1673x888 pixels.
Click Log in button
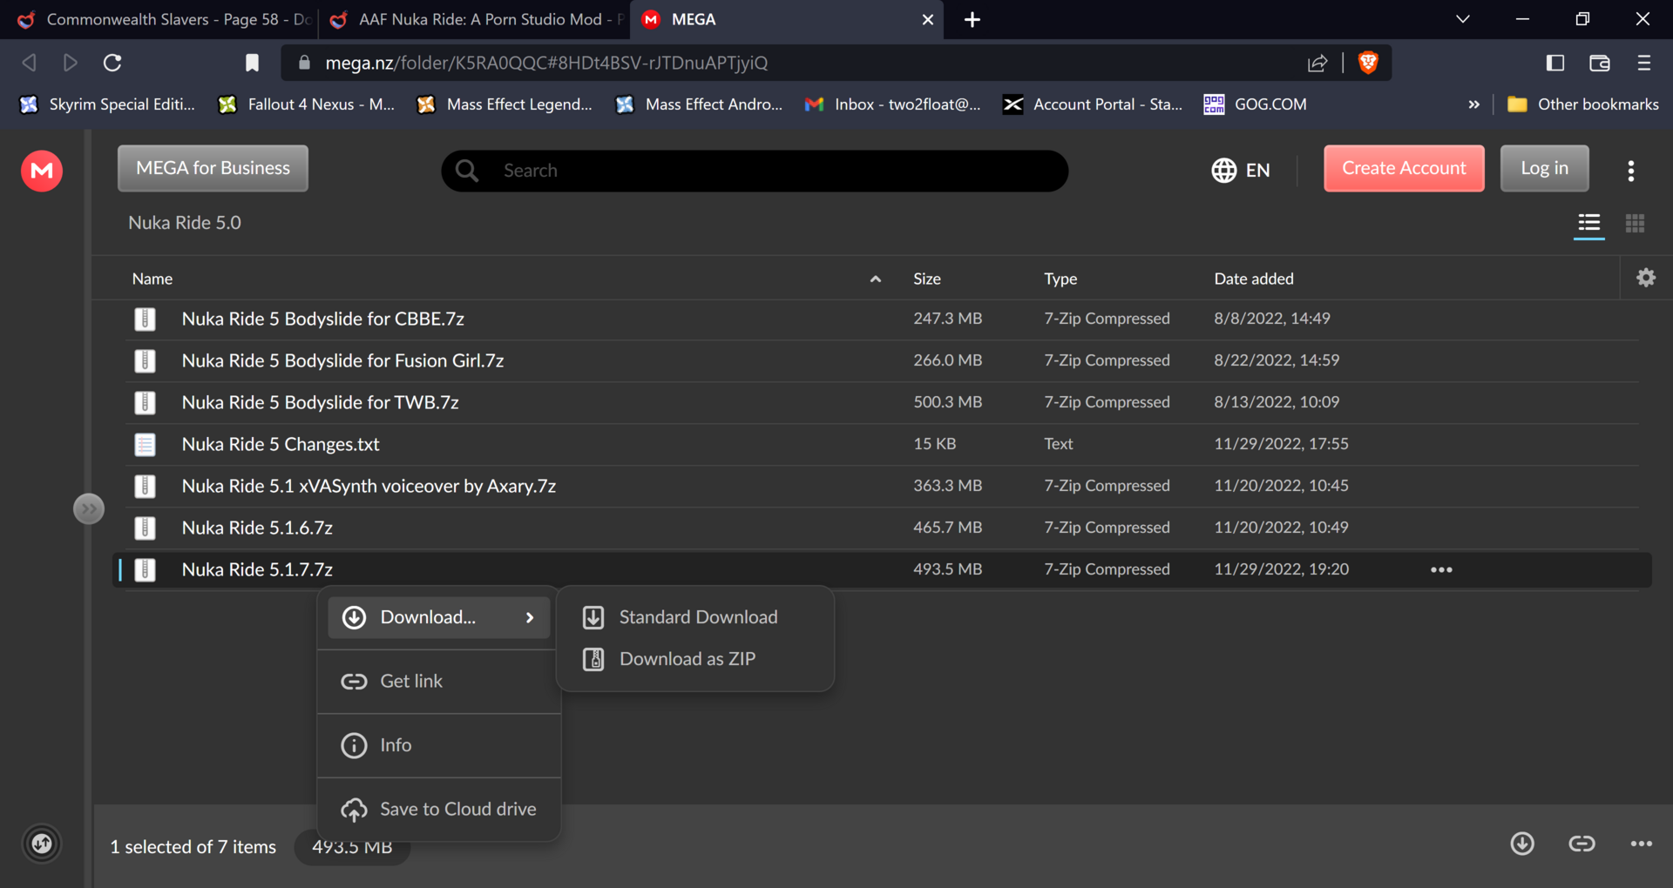click(1544, 168)
